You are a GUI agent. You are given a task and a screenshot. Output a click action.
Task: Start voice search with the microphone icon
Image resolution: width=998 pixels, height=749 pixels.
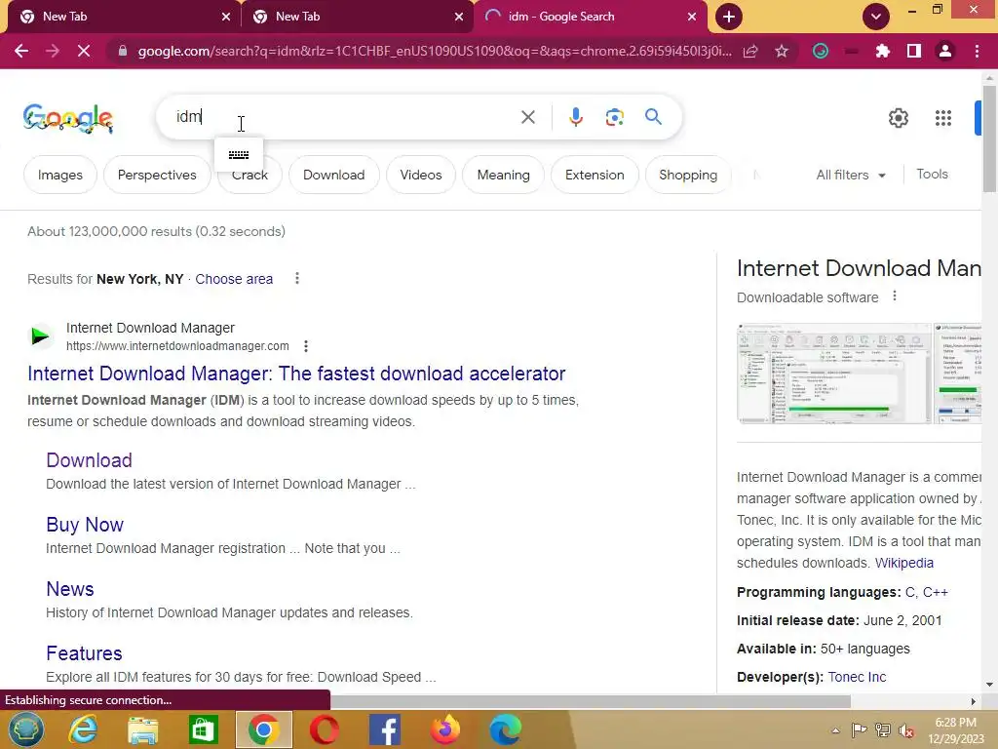point(575,117)
